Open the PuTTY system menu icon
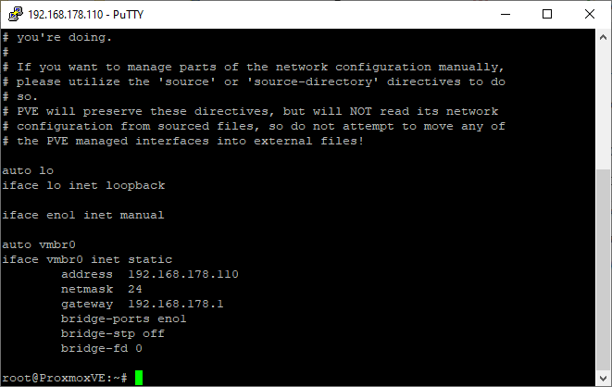Viewport: 612px width, 387px height. click(x=16, y=14)
